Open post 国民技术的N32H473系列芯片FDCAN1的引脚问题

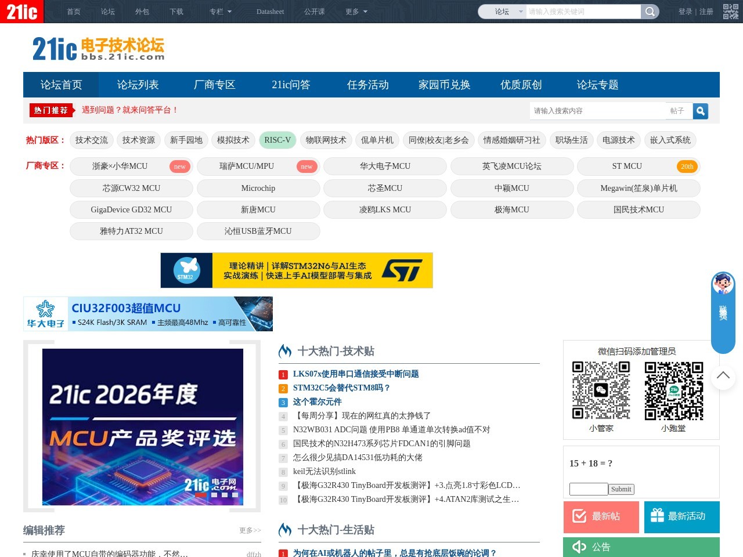pos(382,444)
